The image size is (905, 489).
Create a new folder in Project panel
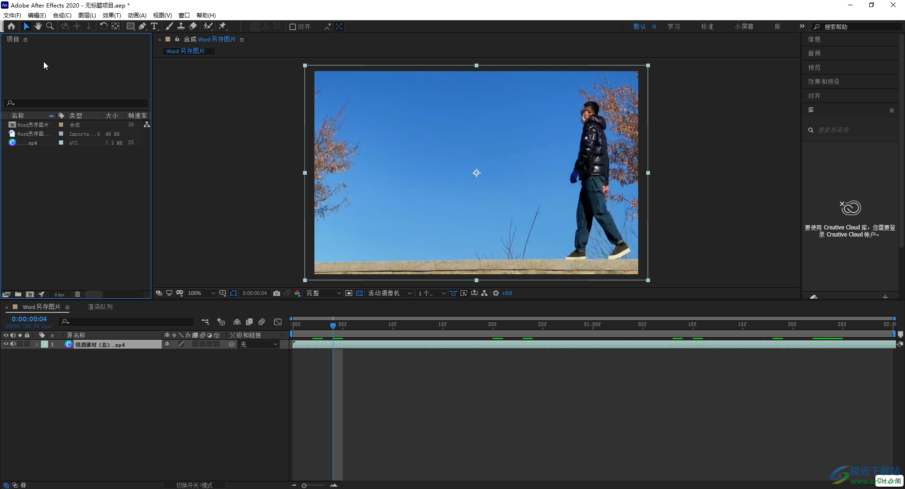[x=18, y=294]
